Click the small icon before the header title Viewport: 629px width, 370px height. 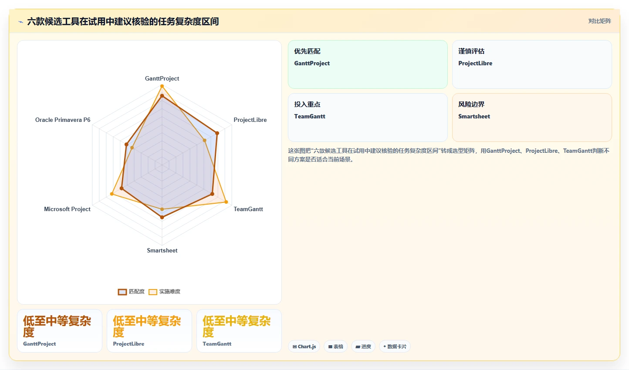(x=20, y=22)
